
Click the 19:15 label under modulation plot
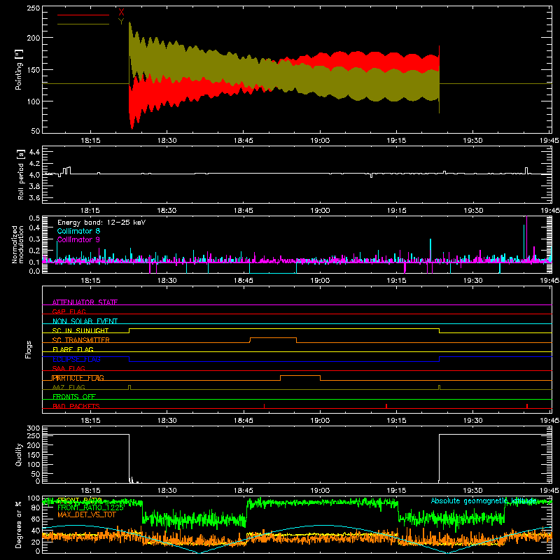(x=396, y=281)
